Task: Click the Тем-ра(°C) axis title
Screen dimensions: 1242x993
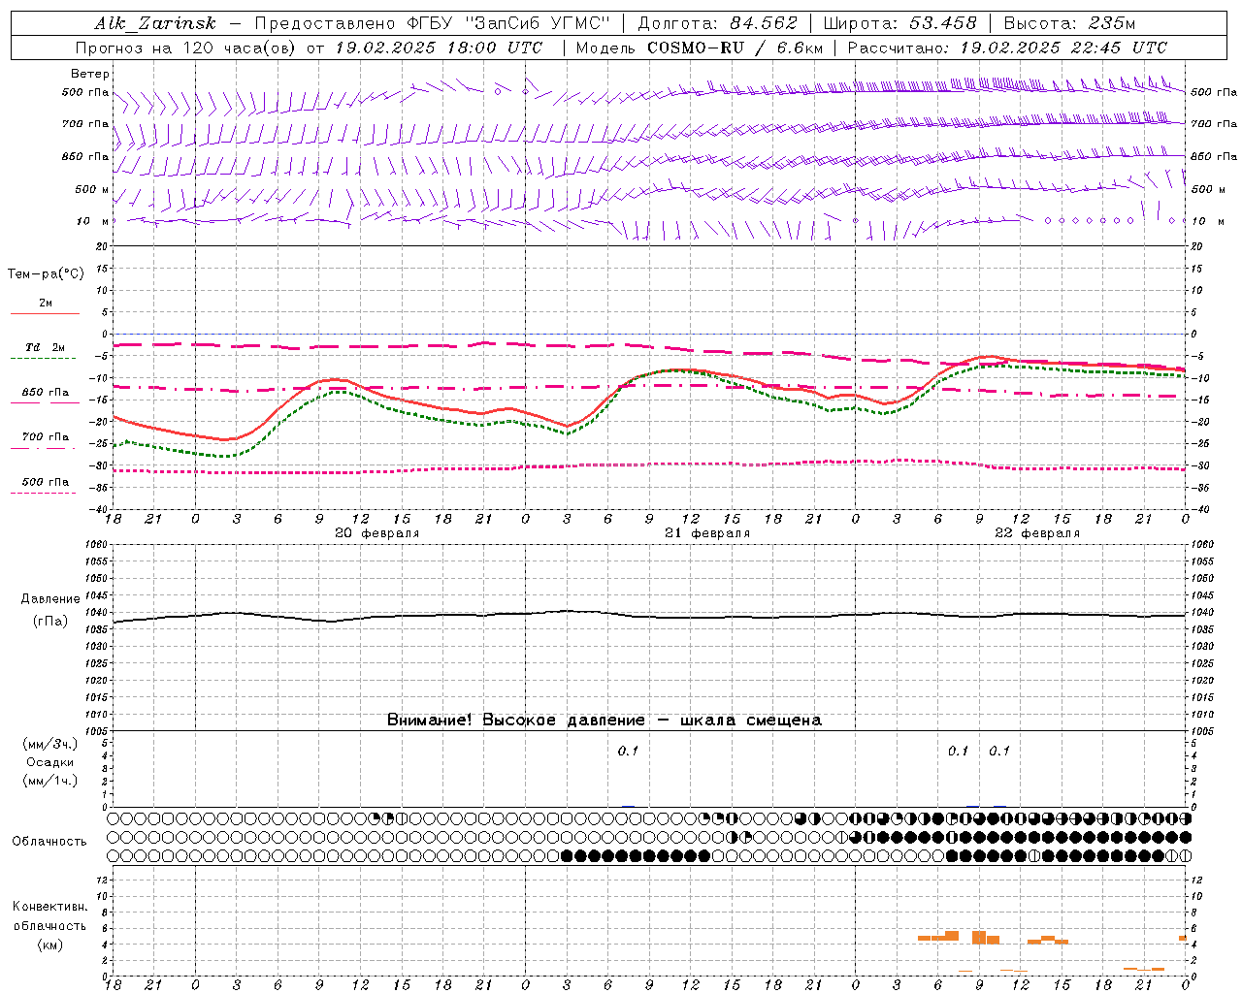Action: (46, 273)
